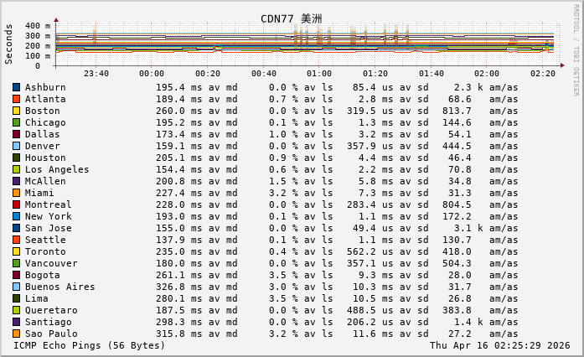Image resolution: width=584 pixels, height=357 pixels.
Task: Click the Atlanta legend color box
Action: (17, 99)
